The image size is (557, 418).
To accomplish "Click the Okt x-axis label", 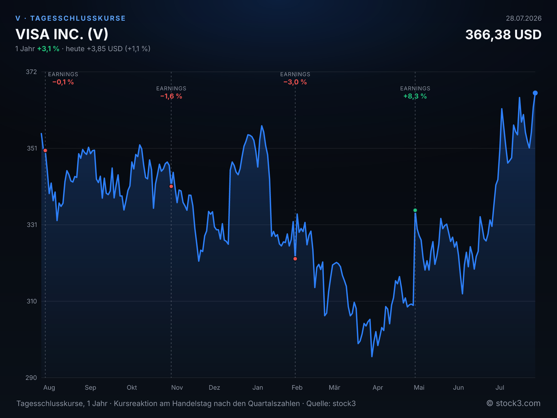I will [132, 388].
